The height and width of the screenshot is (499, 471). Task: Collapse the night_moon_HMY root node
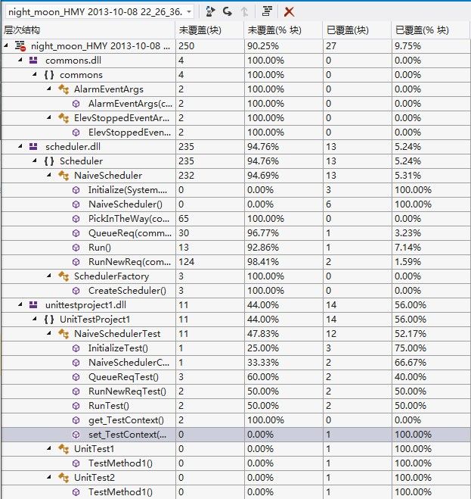click(6, 46)
